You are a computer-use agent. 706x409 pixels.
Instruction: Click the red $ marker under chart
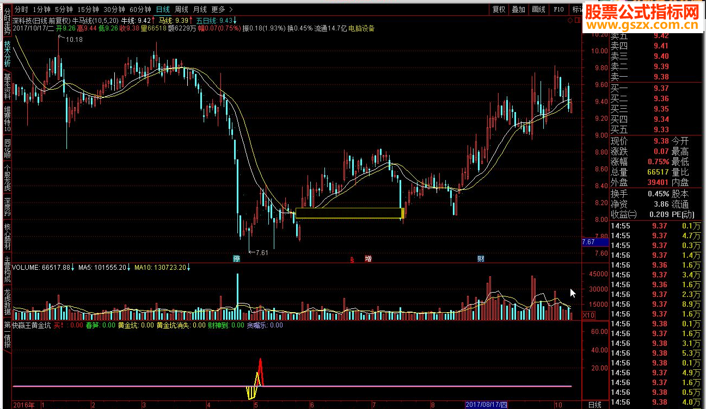click(x=352, y=259)
